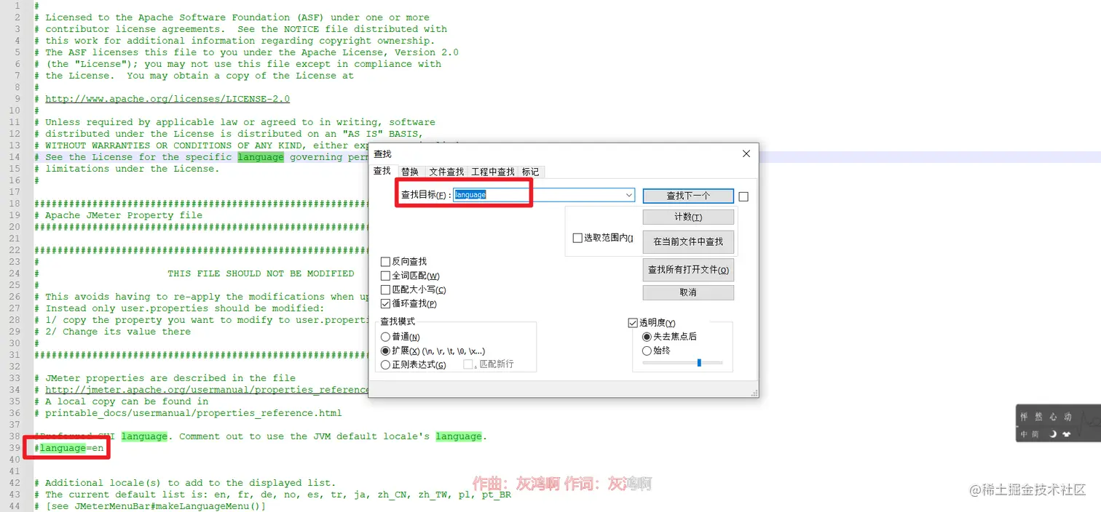This screenshot has width=1101, height=512.
Task: Click '# A local copy can be found in' line
Action: [x=121, y=401]
